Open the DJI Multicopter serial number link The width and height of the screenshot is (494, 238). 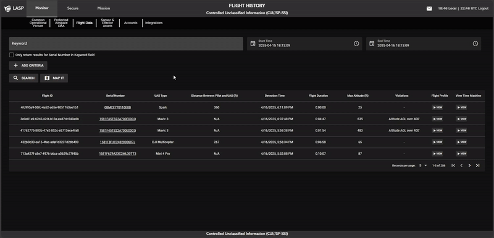[117, 142]
